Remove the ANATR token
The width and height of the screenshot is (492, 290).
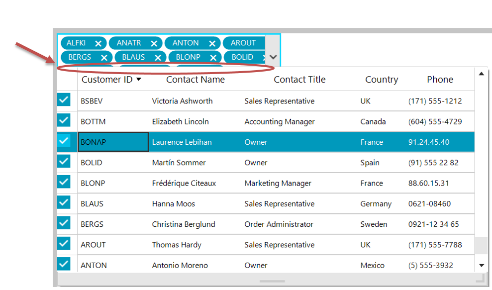154,44
